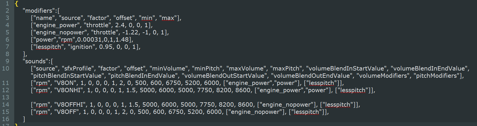The height and width of the screenshot is (126, 477).
Task: Click line number 13 in gutter
Action: [x=6, y=97]
